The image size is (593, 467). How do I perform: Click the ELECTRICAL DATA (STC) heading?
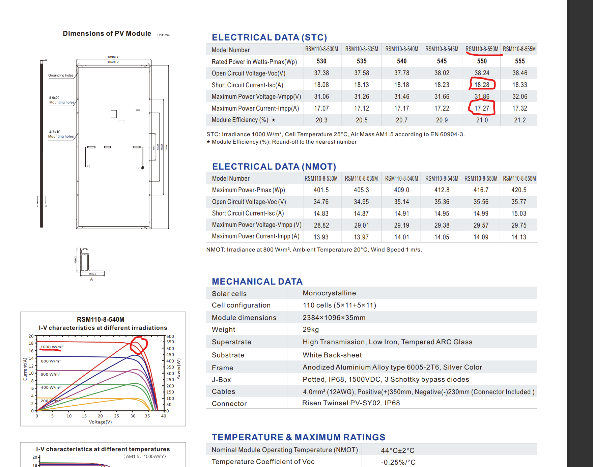(x=269, y=37)
